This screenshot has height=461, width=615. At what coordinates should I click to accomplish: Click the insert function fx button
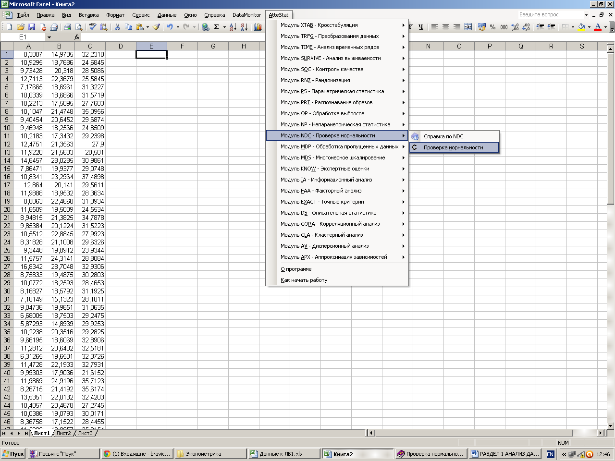click(x=77, y=37)
